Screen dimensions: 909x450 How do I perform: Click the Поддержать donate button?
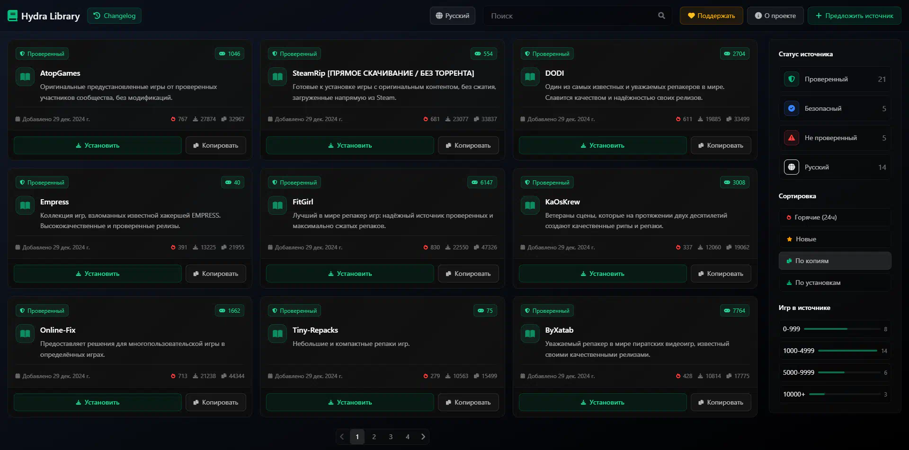711,16
